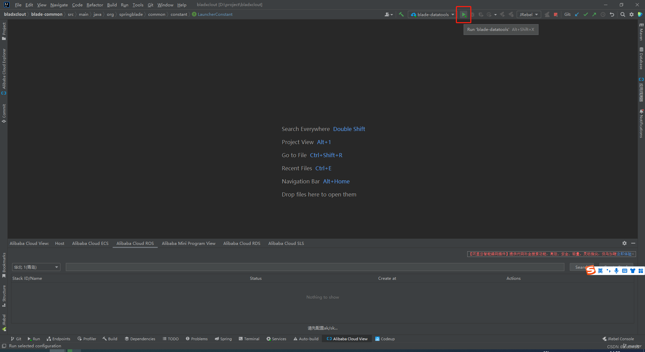Click the Run with JRebel rocket icon
This screenshot has width=645, height=352.
pos(503,14)
